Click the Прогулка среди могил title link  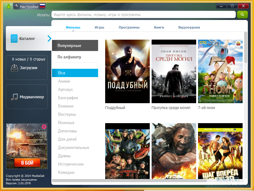[171, 108]
